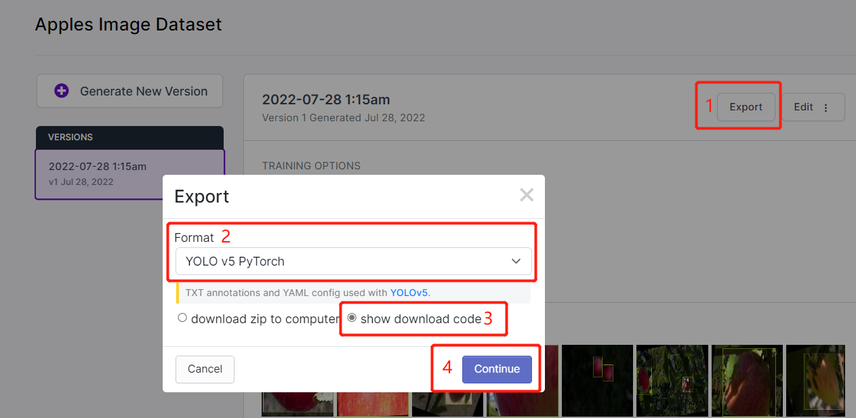Select the 2022-07-28 1:15am version entry
This screenshot has height=418, width=856.
pyautogui.click(x=129, y=174)
